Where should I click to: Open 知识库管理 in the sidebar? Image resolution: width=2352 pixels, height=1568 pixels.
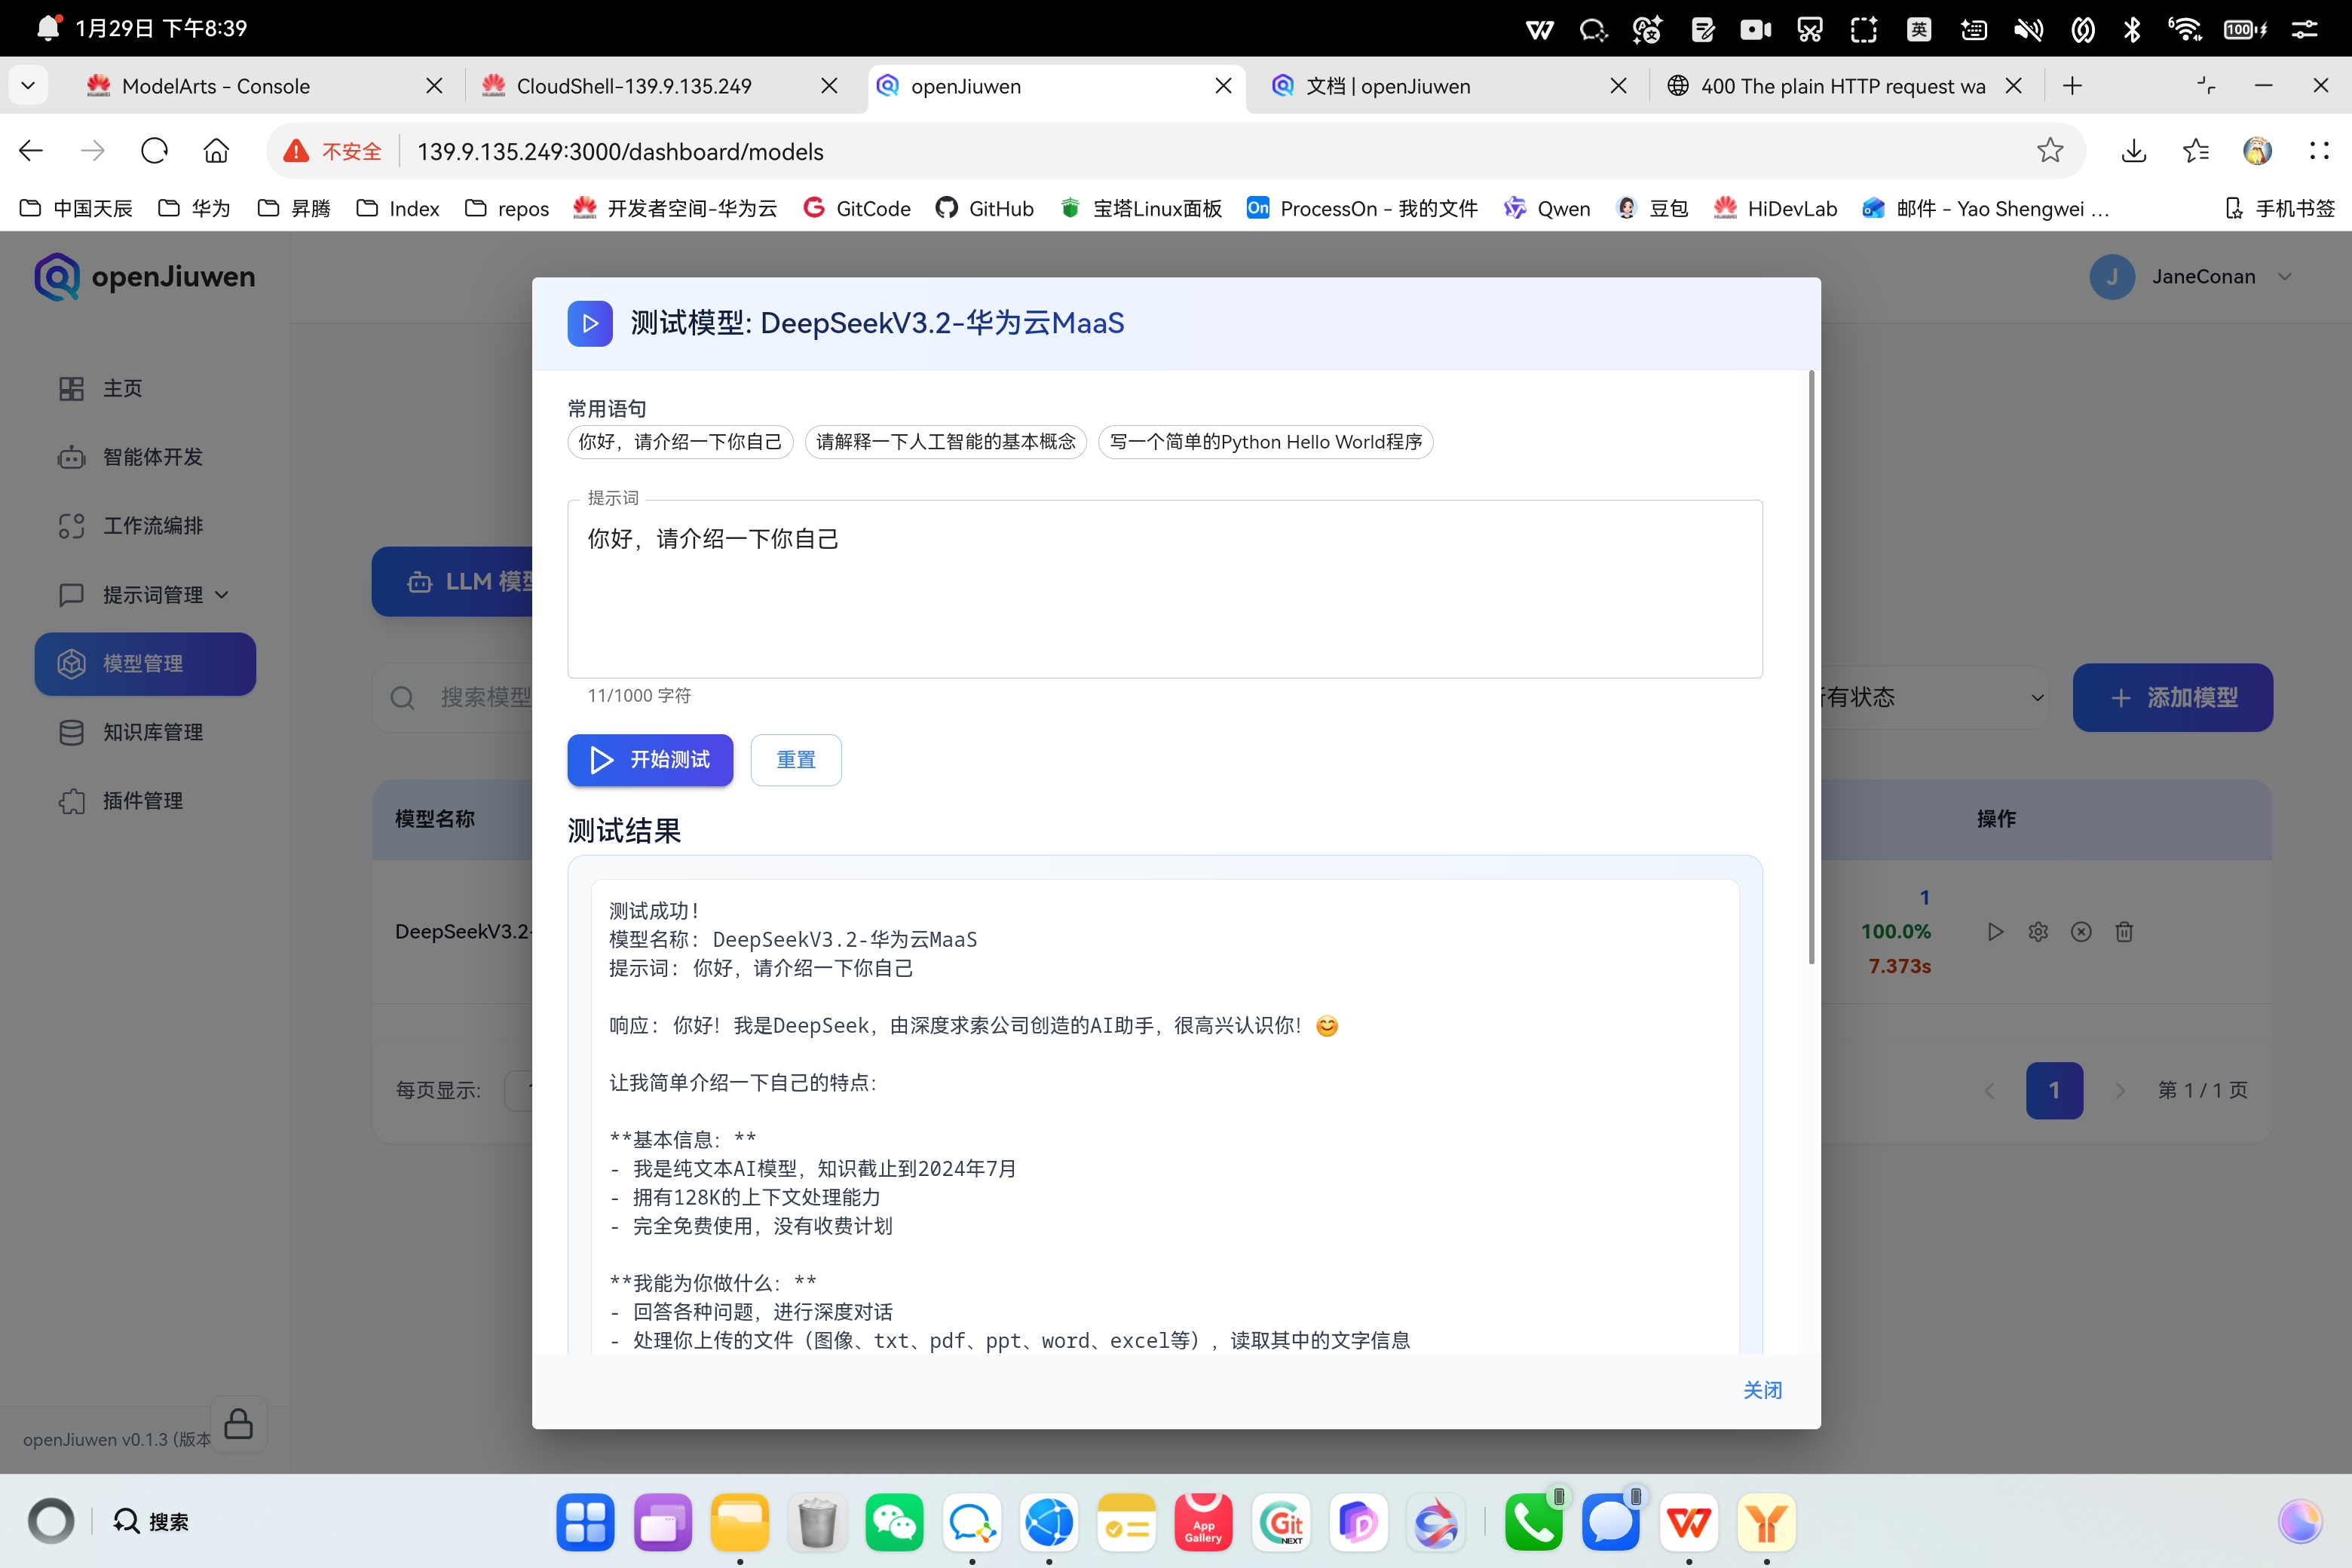click(x=152, y=732)
